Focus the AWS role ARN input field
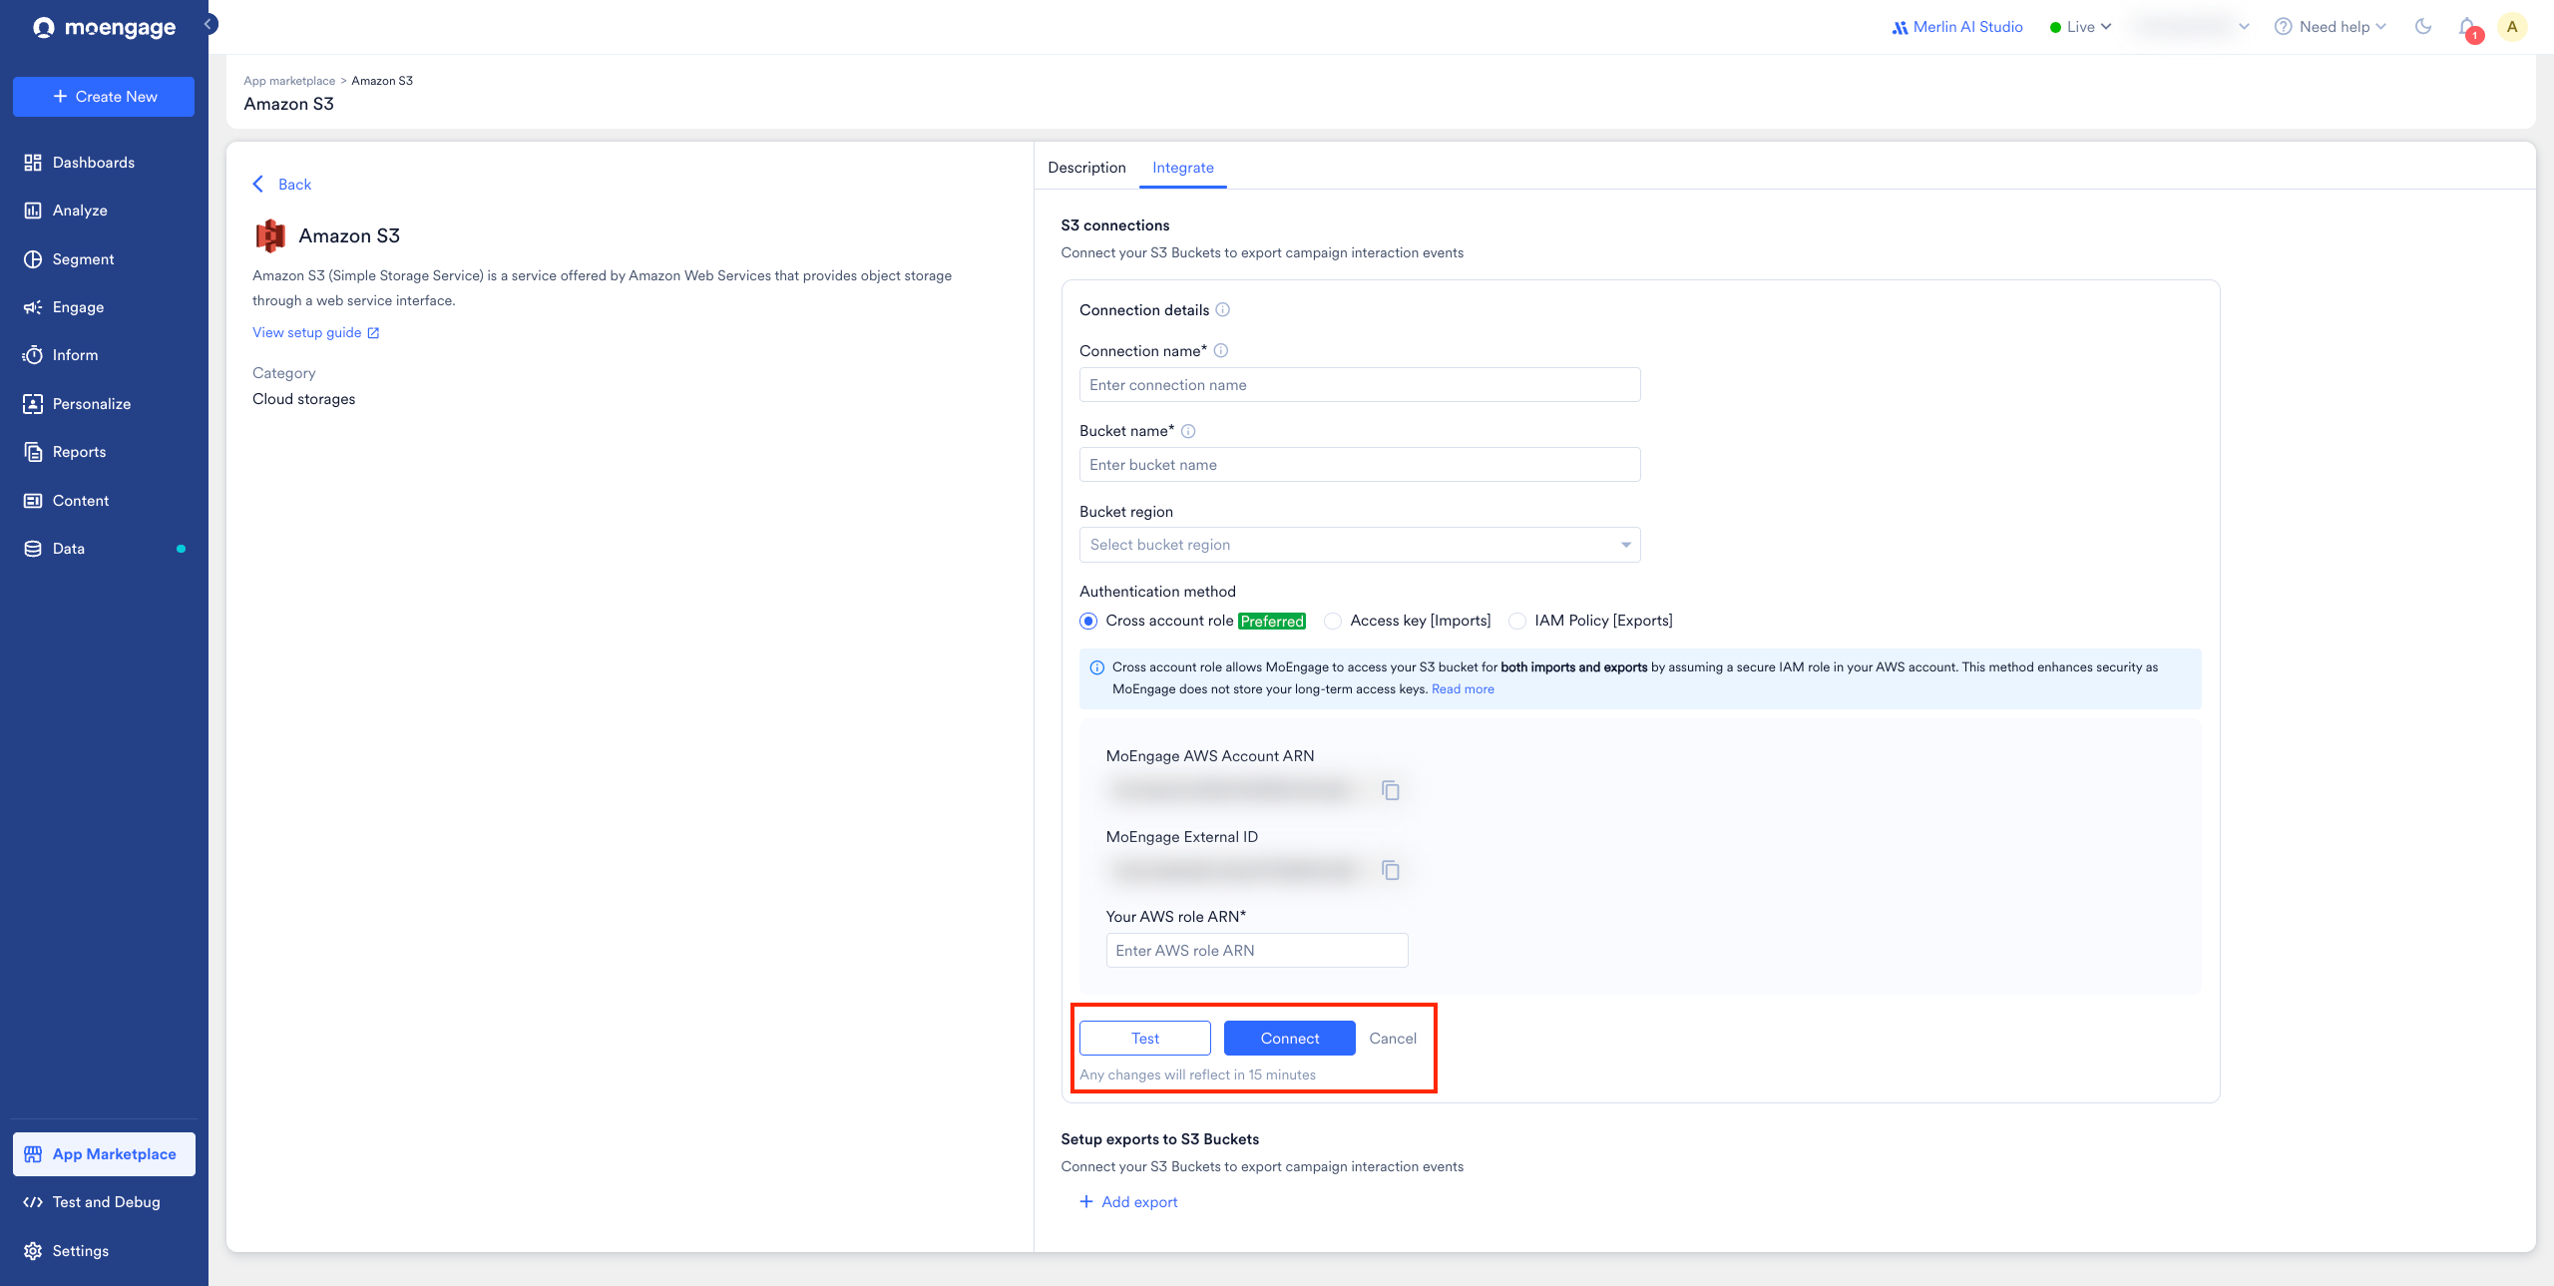2554x1286 pixels. [x=1257, y=951]
